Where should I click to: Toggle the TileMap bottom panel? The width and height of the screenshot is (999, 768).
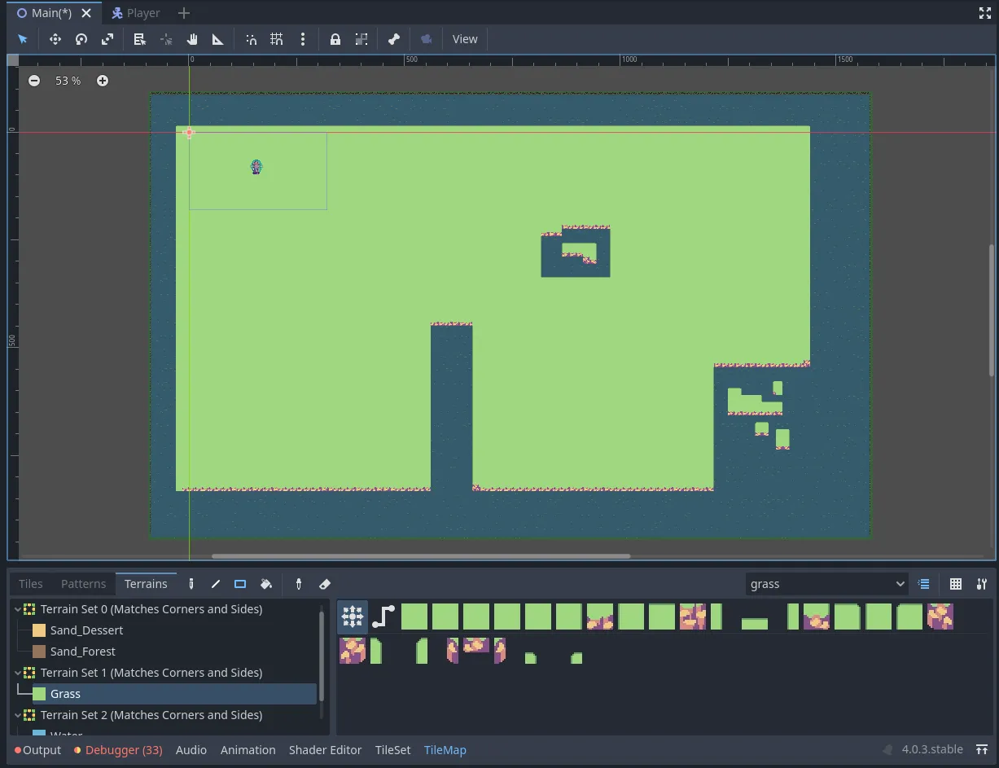(x=445, y=750)
